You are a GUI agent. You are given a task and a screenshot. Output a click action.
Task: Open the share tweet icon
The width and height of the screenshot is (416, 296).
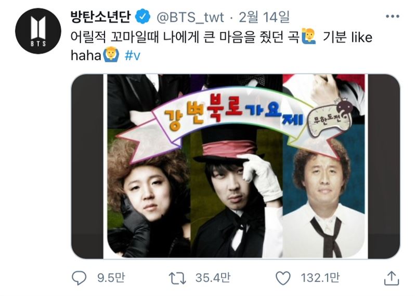(392, 278)
